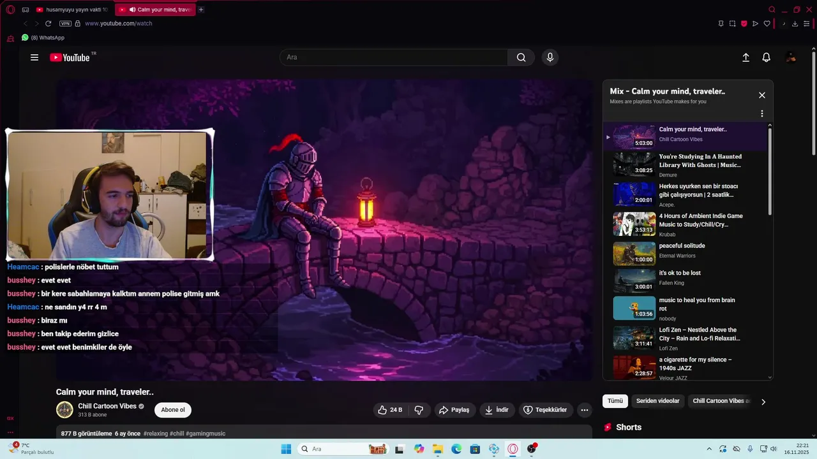Open the upload/create video icon
The width and height of the screenshot is (817, 459).
(746, 57)
